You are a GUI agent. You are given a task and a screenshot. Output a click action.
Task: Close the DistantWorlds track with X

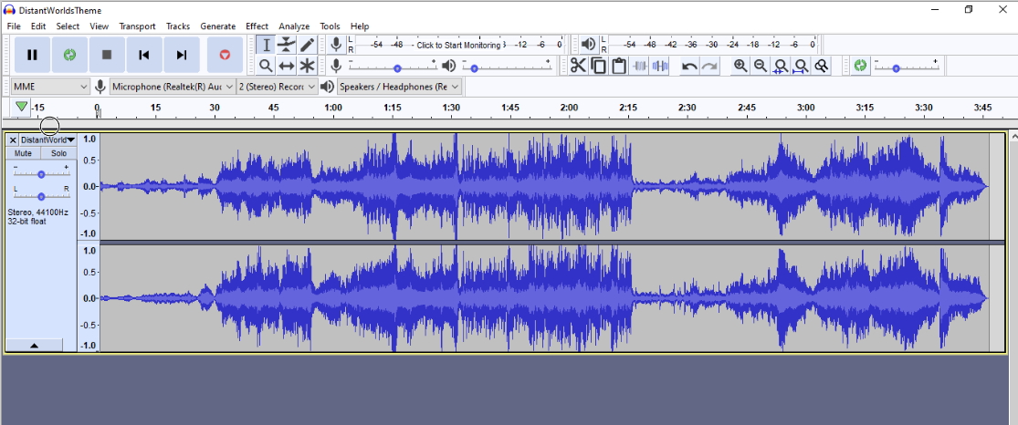click(x=13, y=140)
